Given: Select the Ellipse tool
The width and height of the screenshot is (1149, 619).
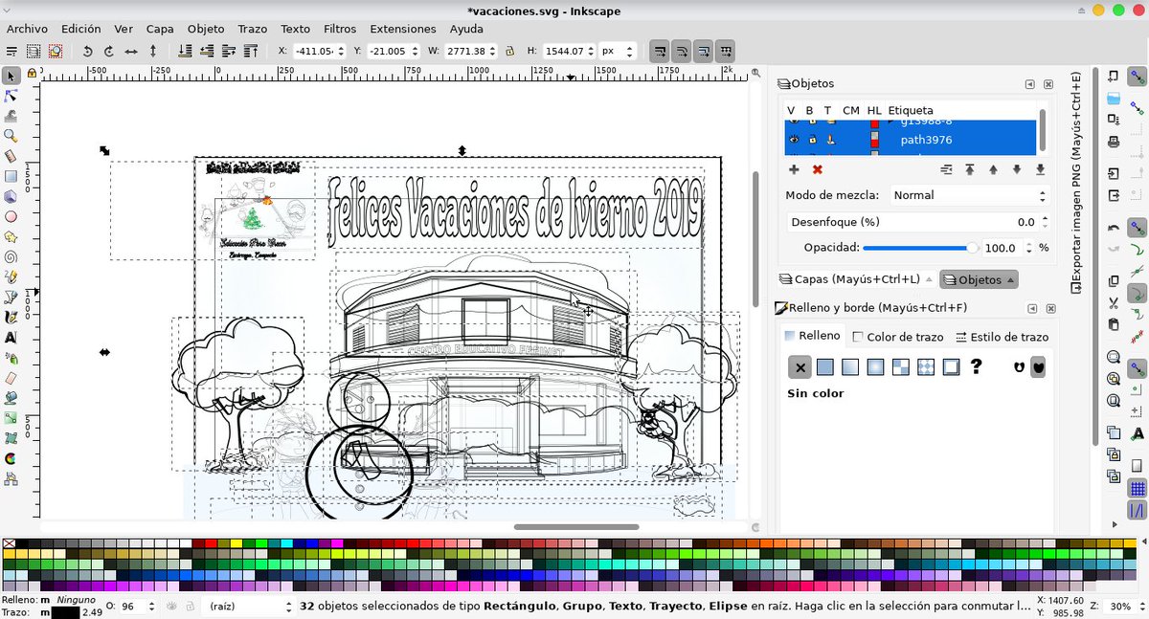Looking at the screenshot, I should coord(11,216).
